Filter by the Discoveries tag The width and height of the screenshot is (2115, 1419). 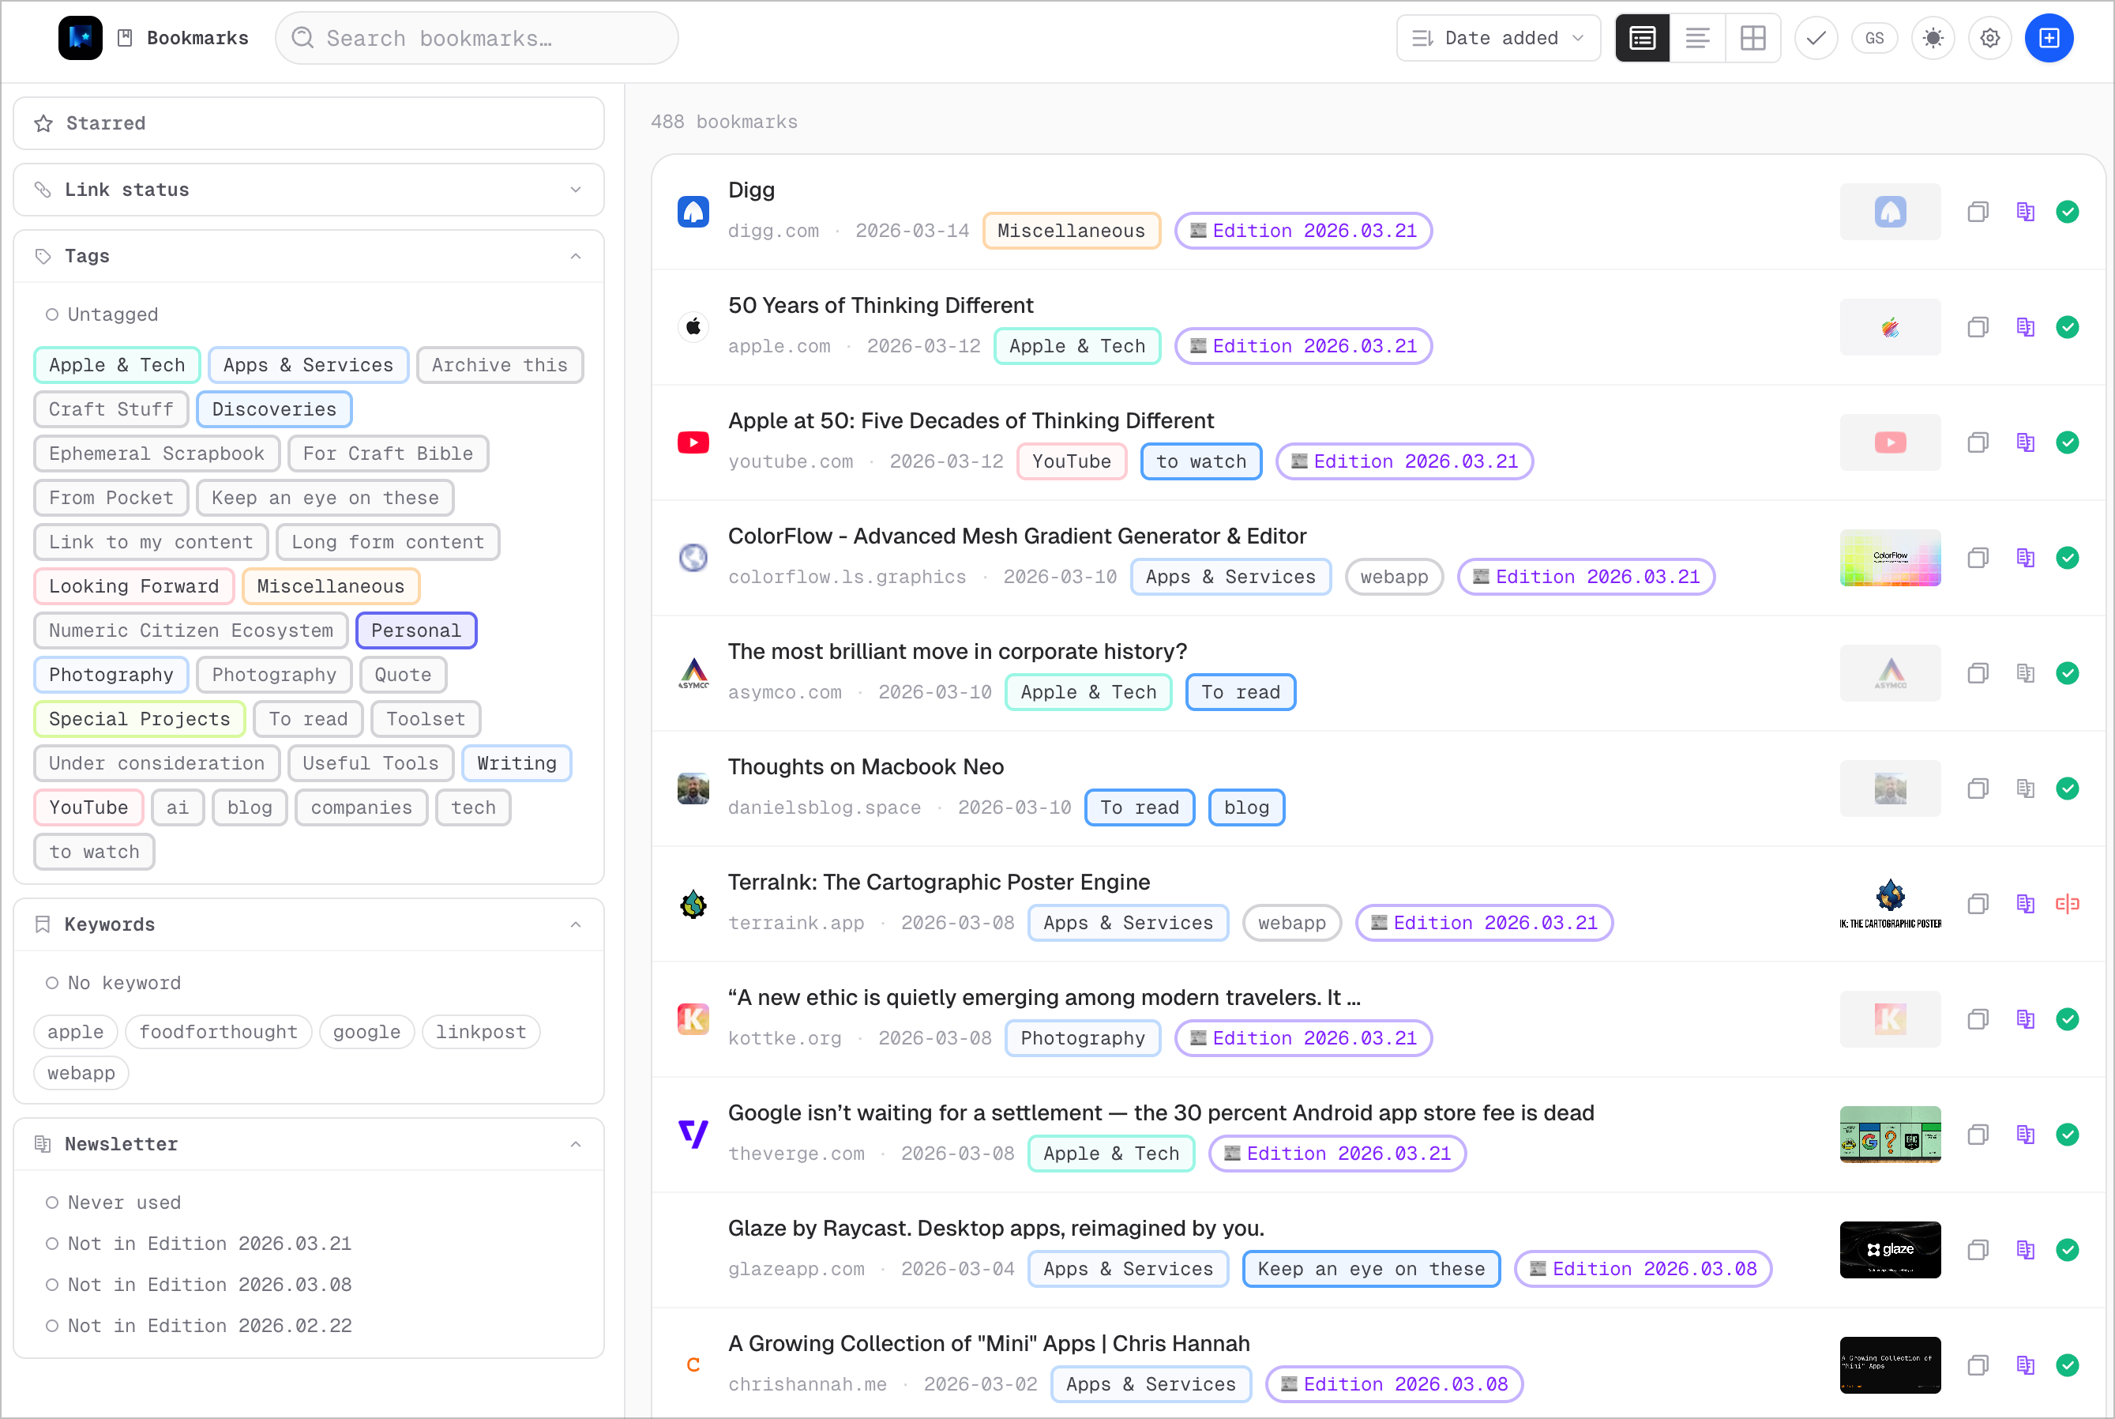pos(273,409)
